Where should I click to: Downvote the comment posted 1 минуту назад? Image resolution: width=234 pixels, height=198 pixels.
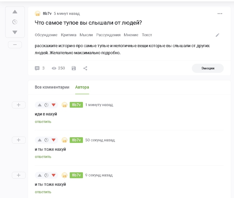pyautogui.click(x=53, y=105)
